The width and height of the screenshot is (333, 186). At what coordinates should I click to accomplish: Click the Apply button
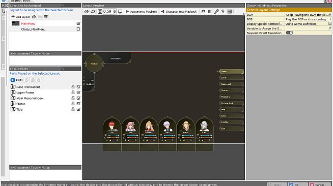click(x=277, y=184)
